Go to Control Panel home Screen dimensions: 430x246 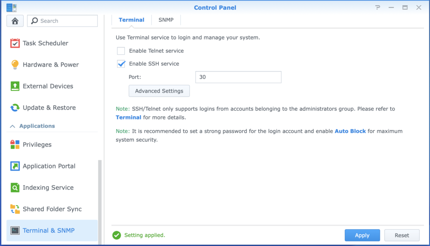[x=15, y=21]
